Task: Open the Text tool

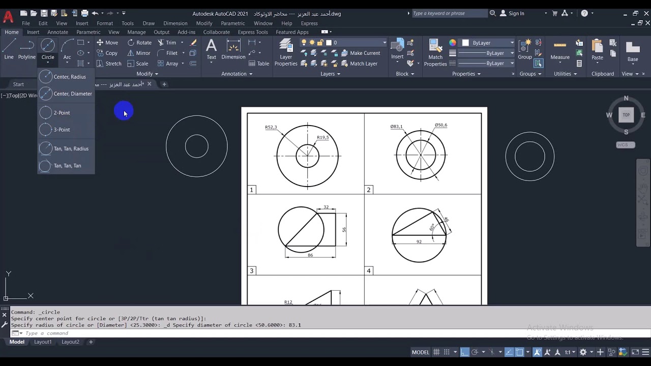Action: (211, 50)
